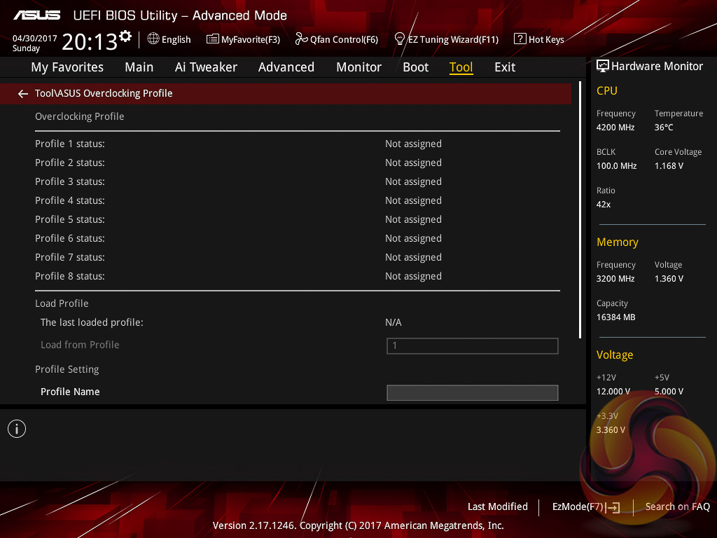Click Profile 1 status row
This screenshot has height=538, width=717.
pos(297,144)
